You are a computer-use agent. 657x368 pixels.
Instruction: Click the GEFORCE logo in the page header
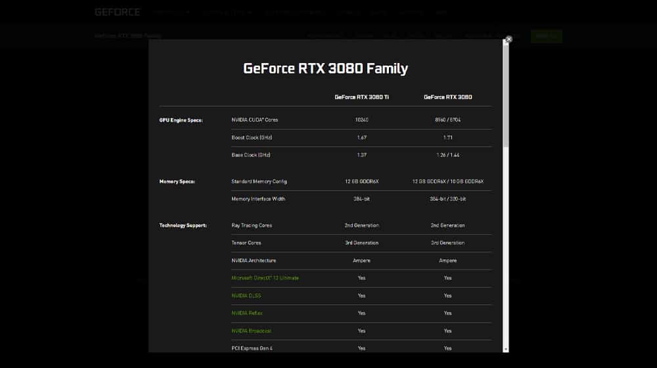118,12
